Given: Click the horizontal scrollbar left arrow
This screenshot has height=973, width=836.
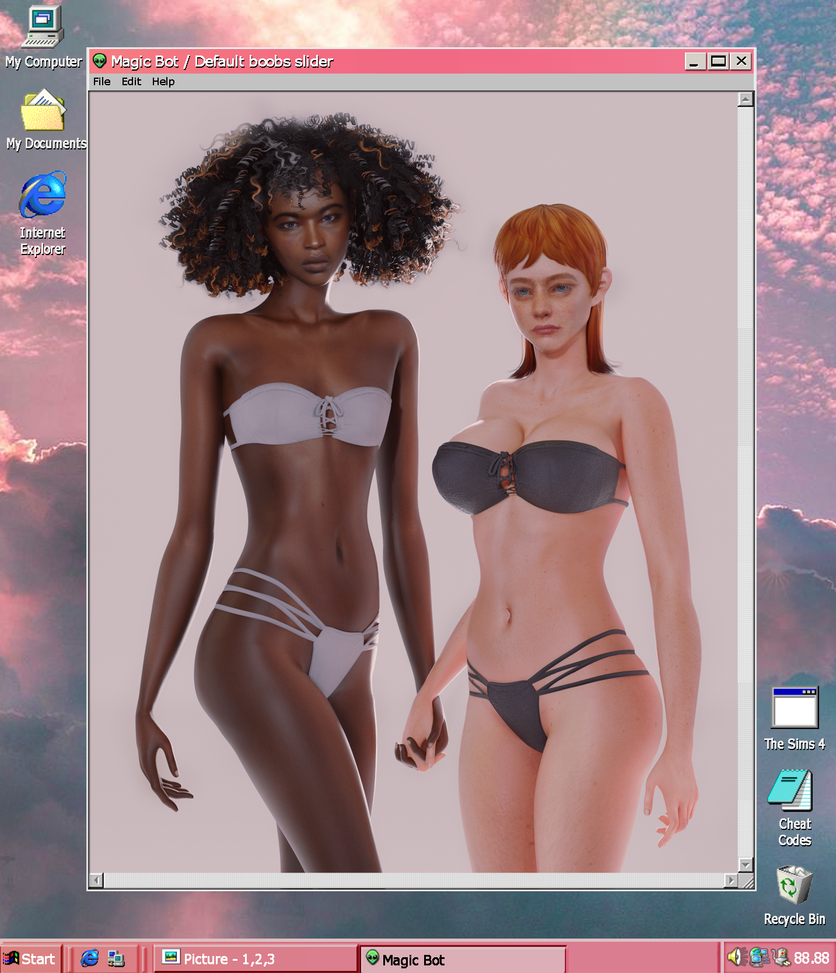Looking at the screenshot, I should [x=96, y=880].
